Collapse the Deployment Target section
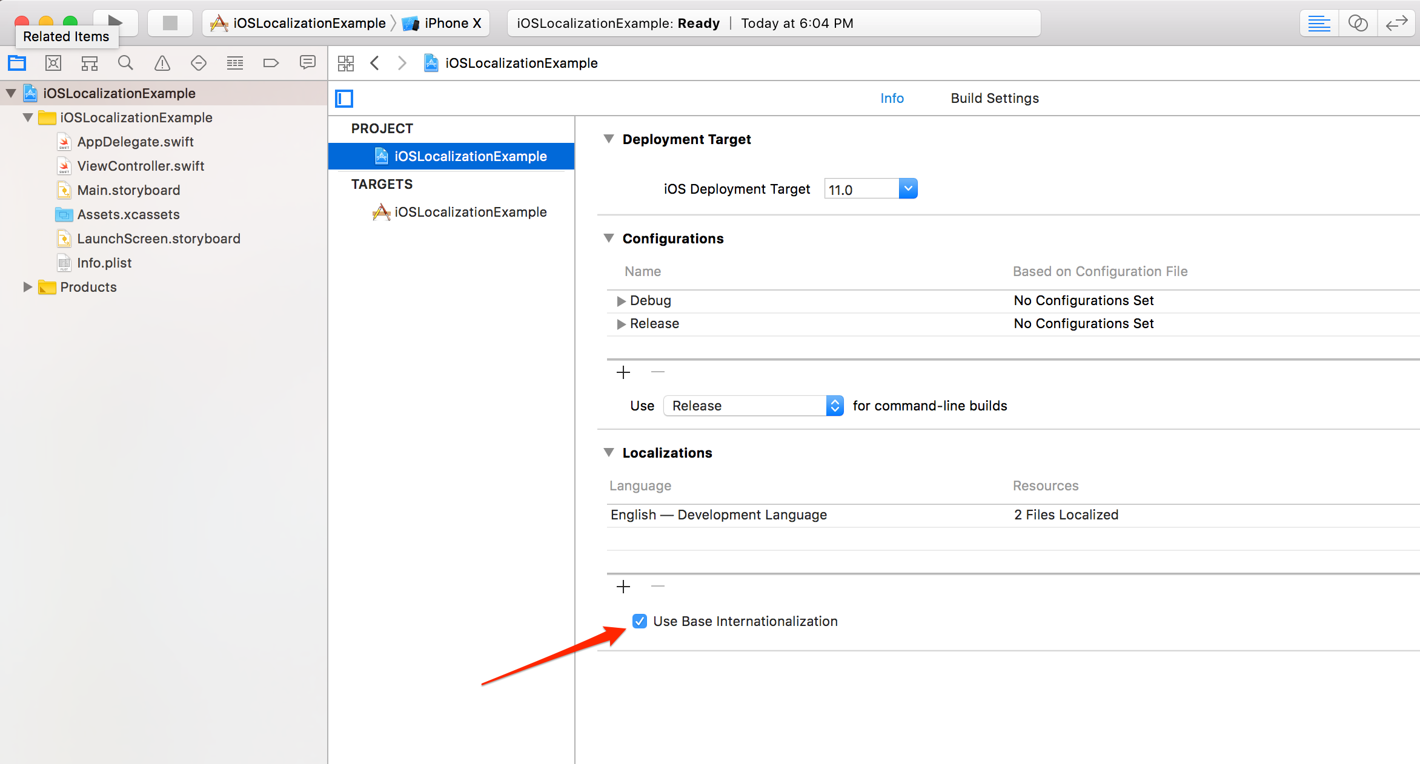Viewport: 1420px width, 764px height. (609, 139)
